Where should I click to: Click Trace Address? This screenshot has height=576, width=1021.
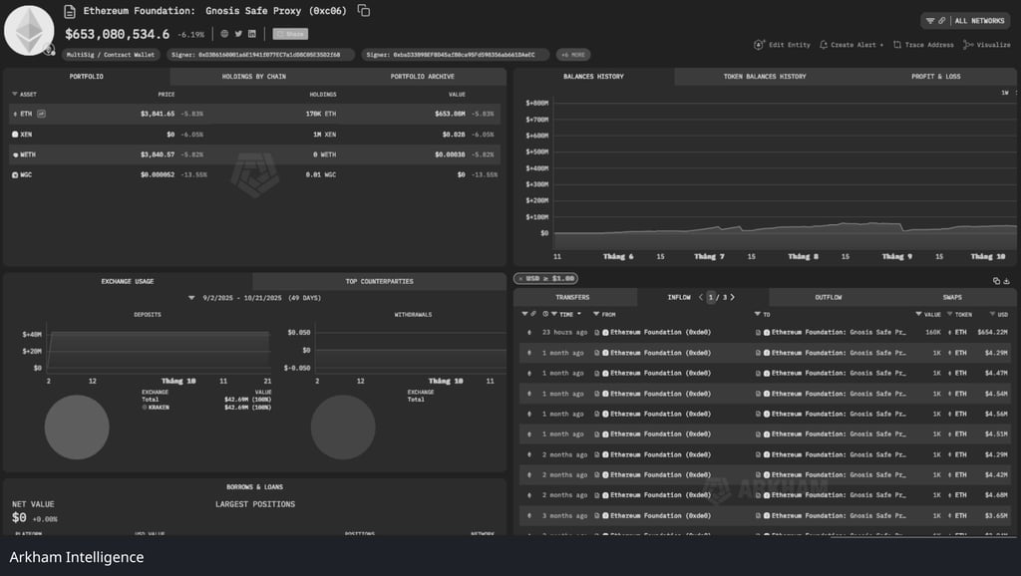pyautogui.click(x=923, y=45)
